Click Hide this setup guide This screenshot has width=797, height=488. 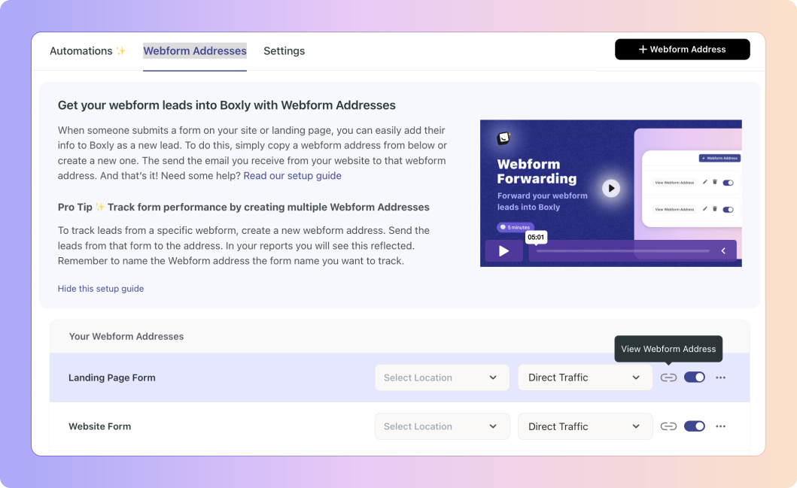click(101, 289)
